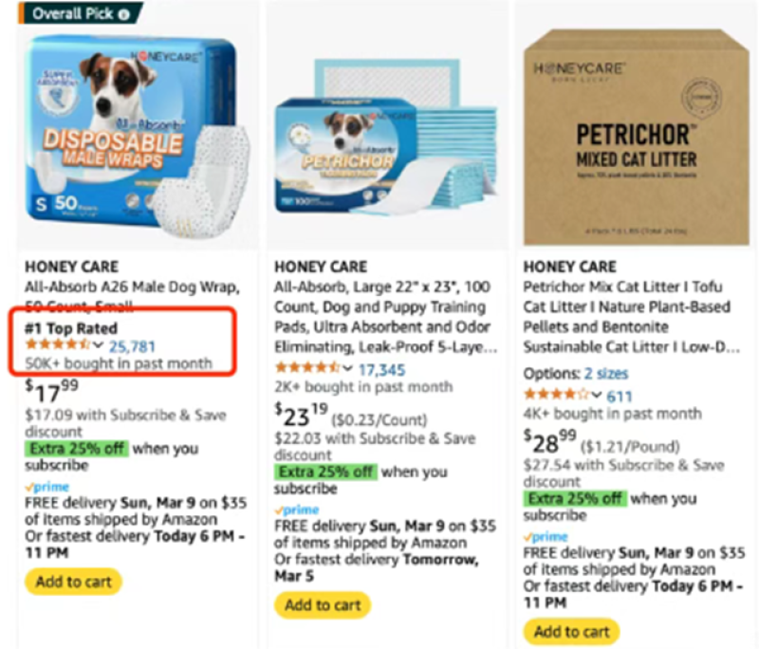The width and height of the screenshot is (759, 649).
Task: Open the All-Absorb Large Training Pads title
Action: tap(385, 317)
